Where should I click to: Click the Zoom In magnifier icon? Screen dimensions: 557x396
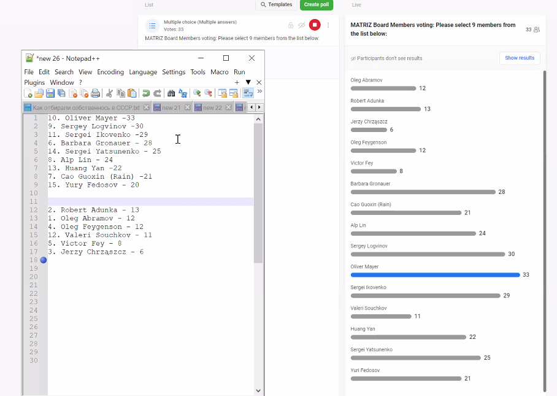pos(197,93)
